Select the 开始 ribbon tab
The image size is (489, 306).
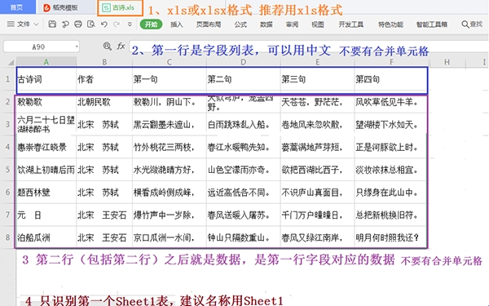[152, 24]
